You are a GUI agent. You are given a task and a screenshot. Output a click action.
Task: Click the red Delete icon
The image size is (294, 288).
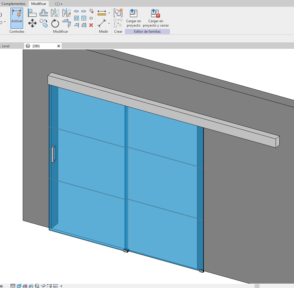pyautogui.click(x=91, y=25)
